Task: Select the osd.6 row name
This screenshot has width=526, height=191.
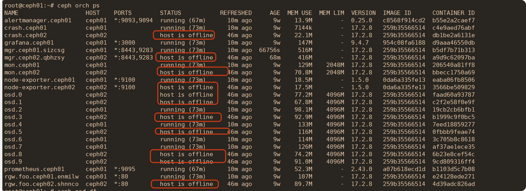Action: coord(13,139)
